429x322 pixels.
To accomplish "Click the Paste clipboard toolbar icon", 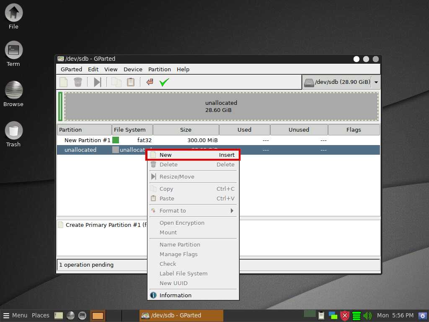I will click(x=131, y=82).
